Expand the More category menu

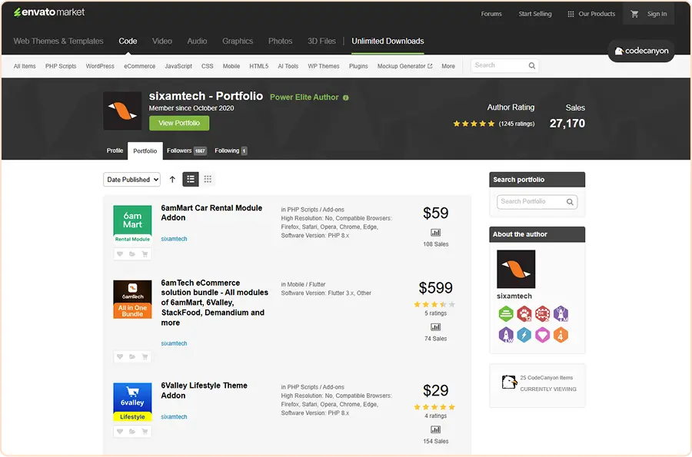coord(448,66)
